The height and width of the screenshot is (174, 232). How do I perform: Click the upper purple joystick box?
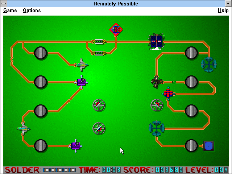click(82, 82)
